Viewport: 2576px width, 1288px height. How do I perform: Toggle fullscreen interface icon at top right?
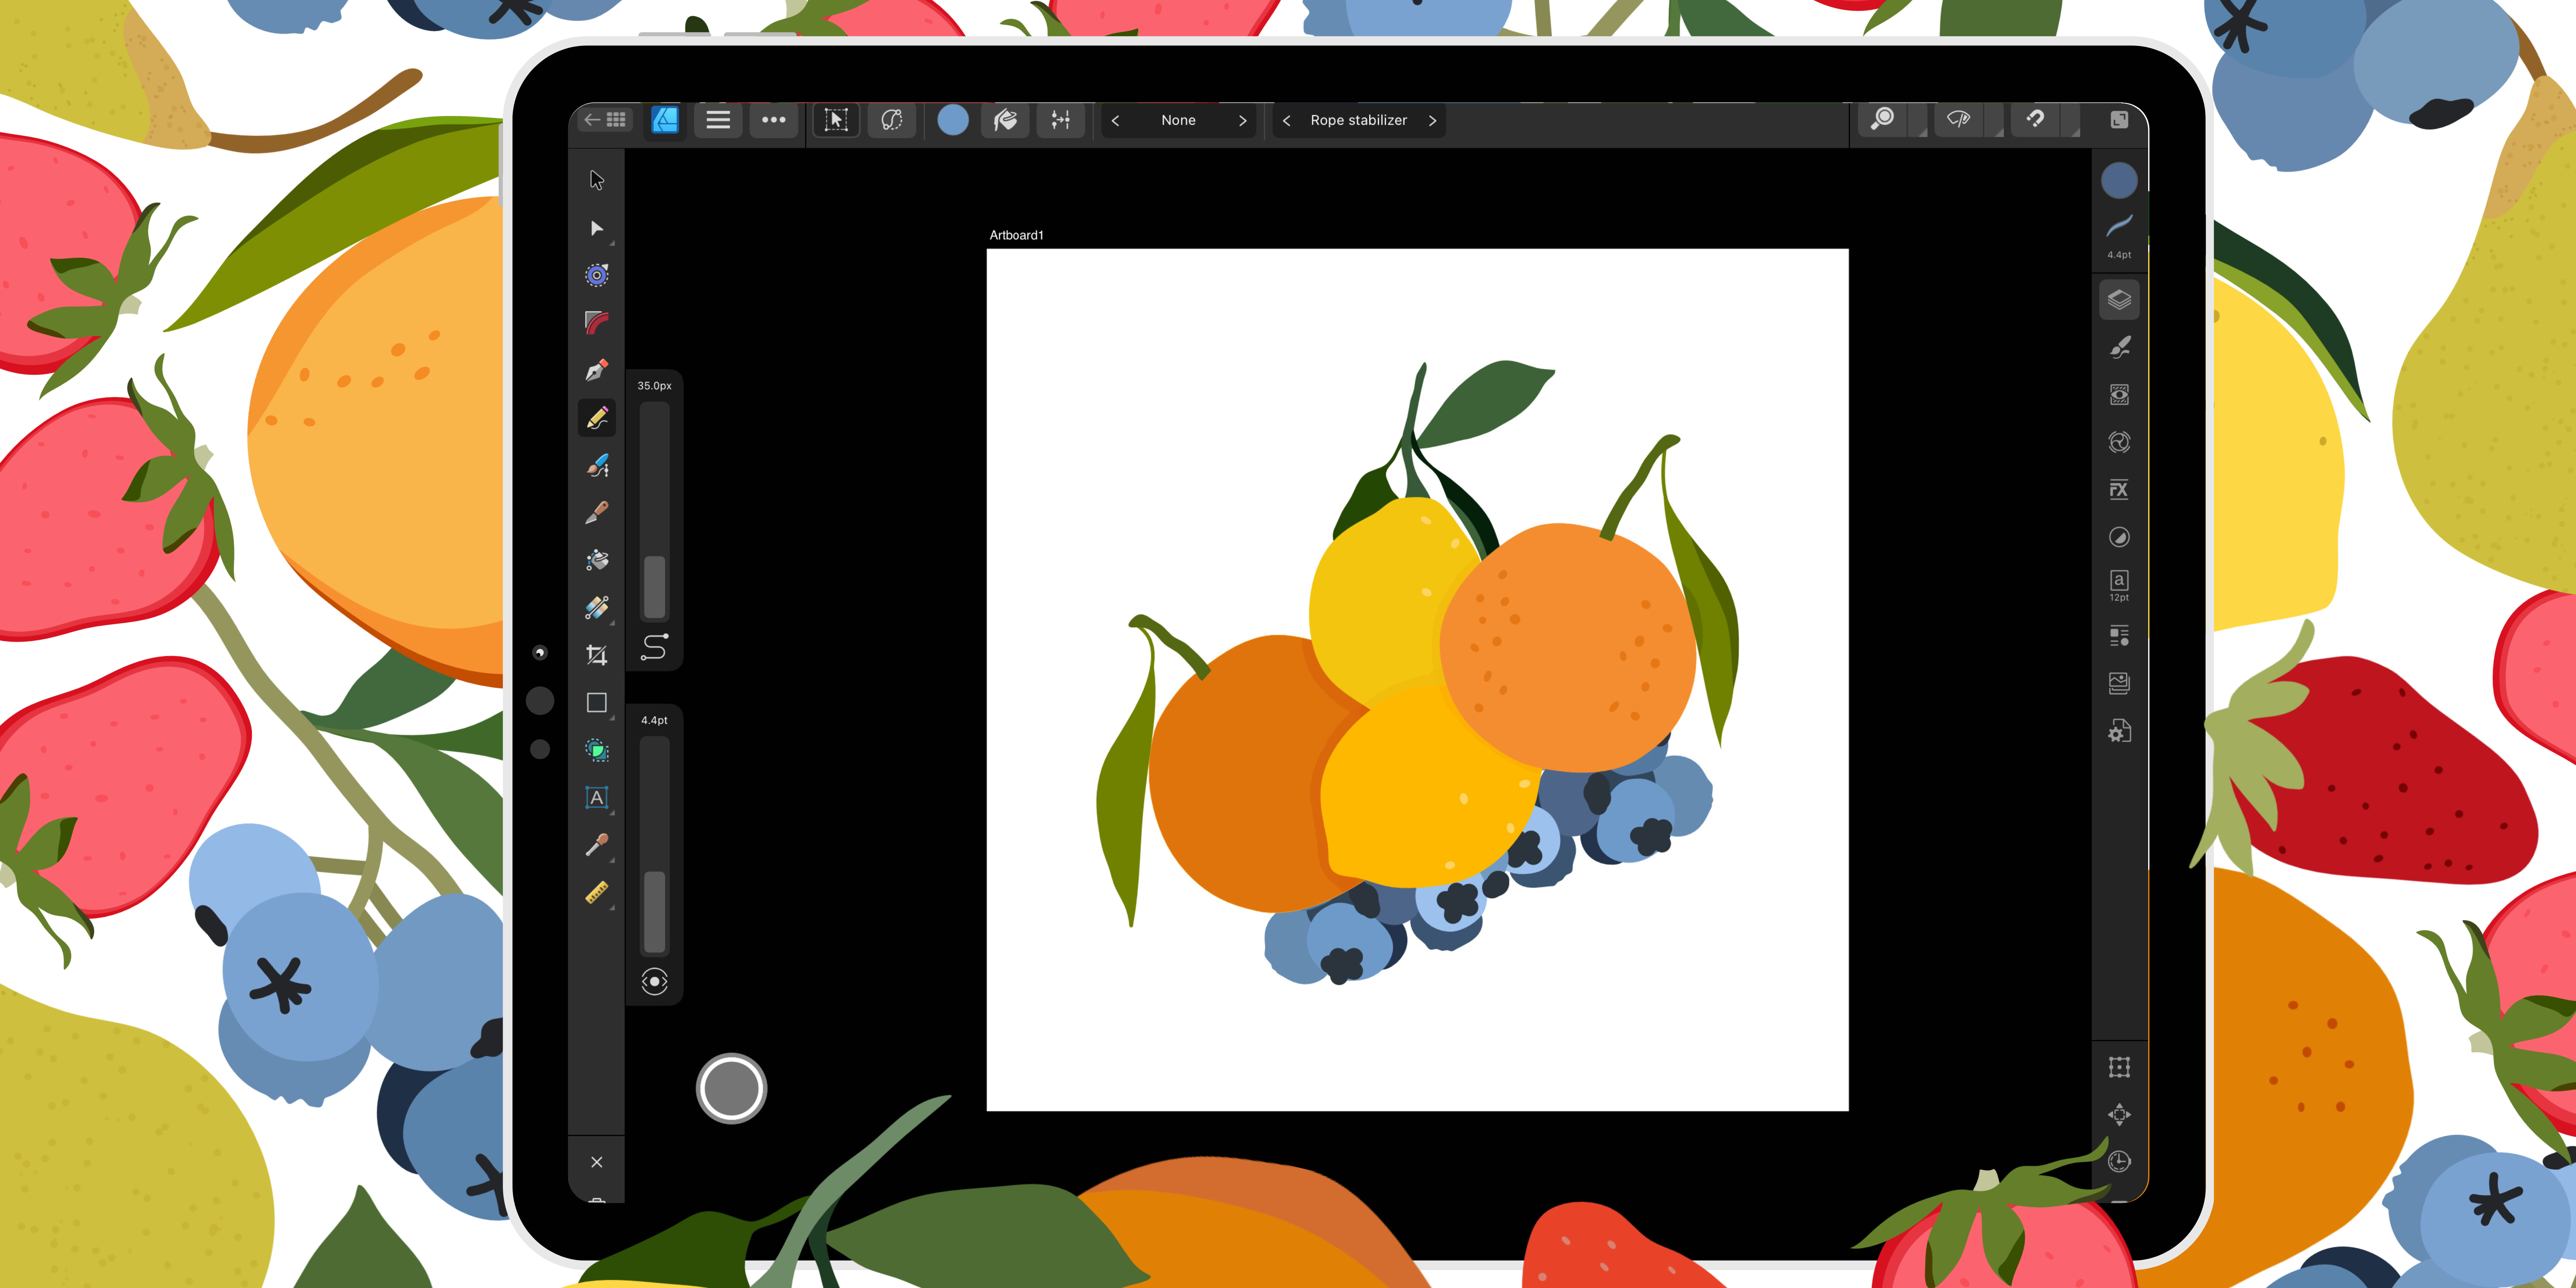click(2119, 120)
